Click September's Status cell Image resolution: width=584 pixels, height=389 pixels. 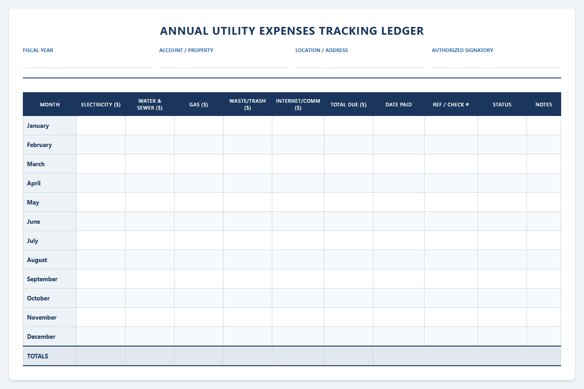coord(502,279)
